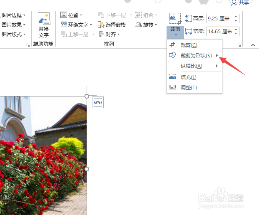259x215 pixels.
Task: Click the 宽度 width icon
Action: pos(189,31)
